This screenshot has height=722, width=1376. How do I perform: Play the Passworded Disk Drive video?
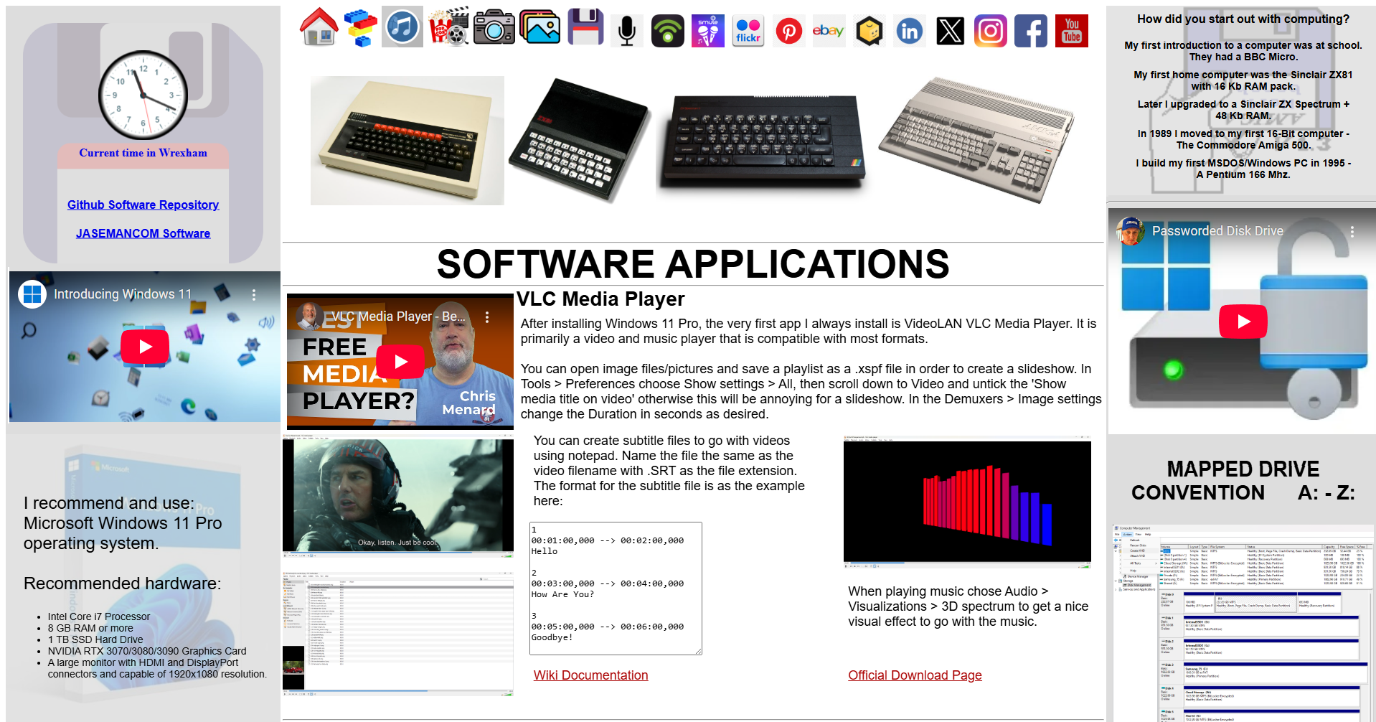coord(1243,322)
